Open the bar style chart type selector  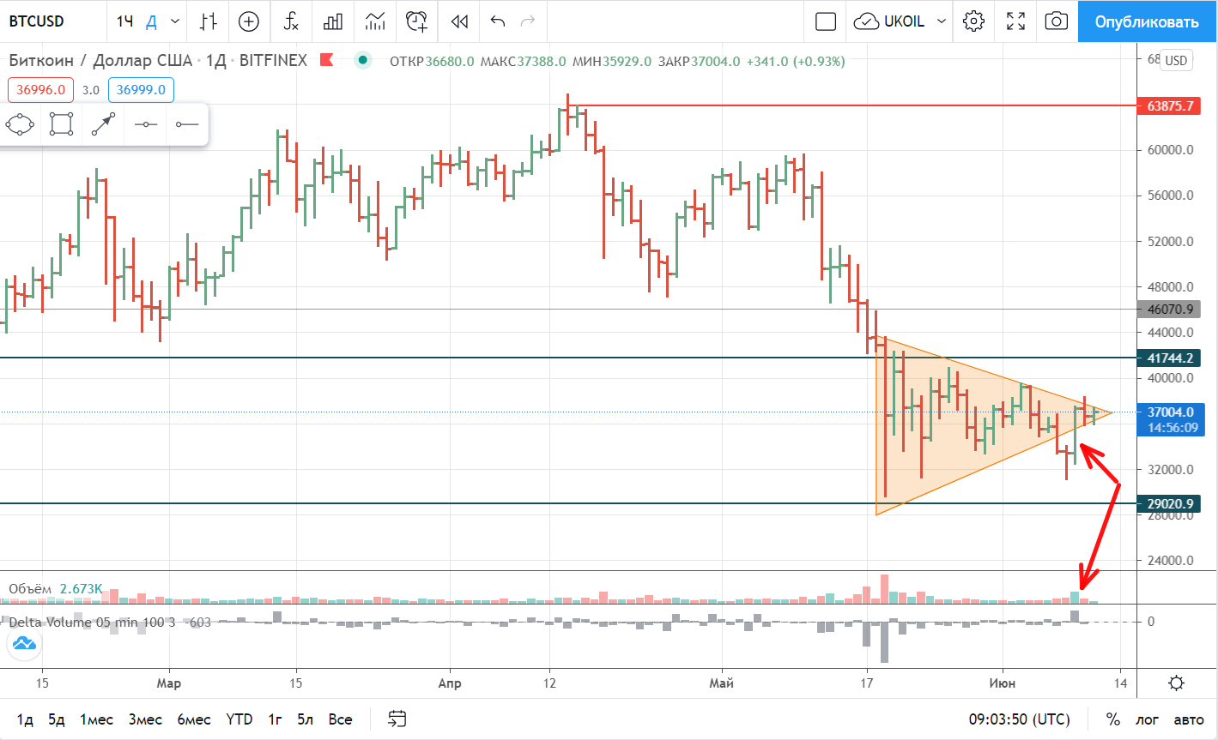(208, 21)
